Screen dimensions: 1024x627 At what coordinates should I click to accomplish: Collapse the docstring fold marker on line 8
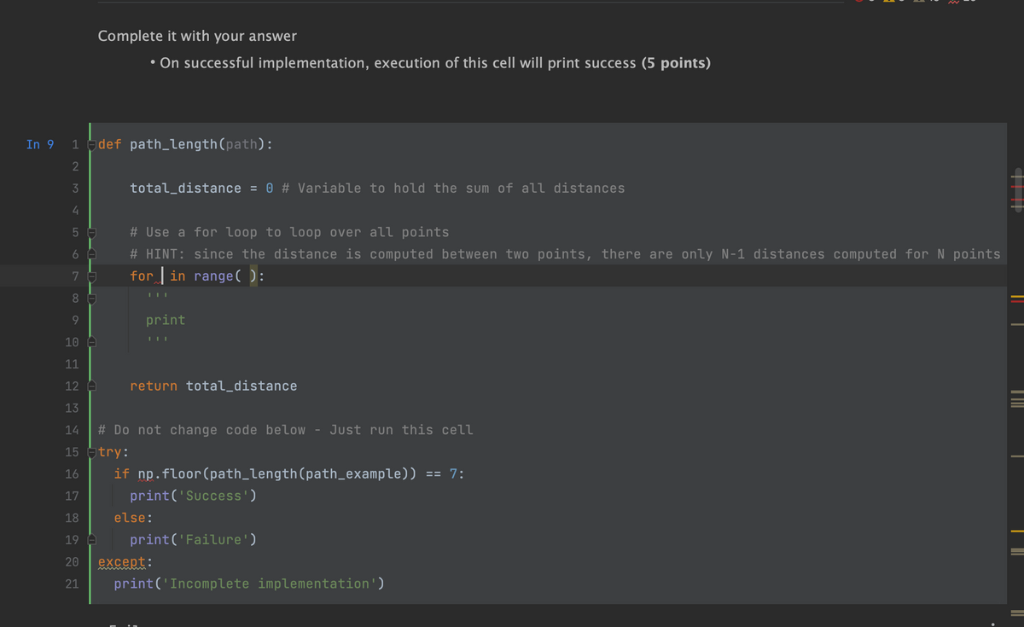[90, 298]
